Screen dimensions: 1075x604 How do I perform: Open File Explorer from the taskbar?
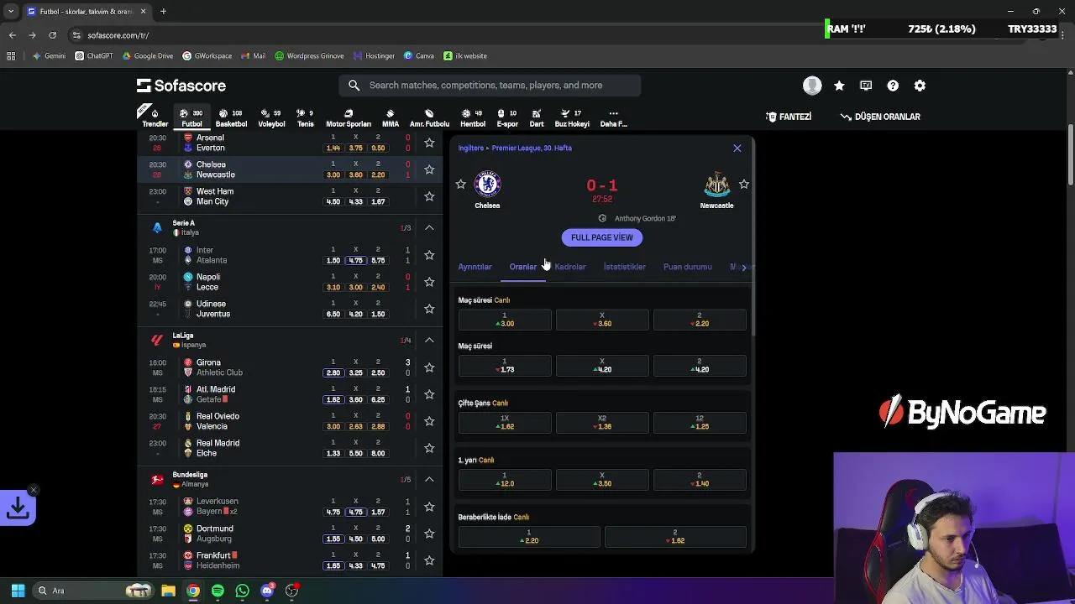168,591
